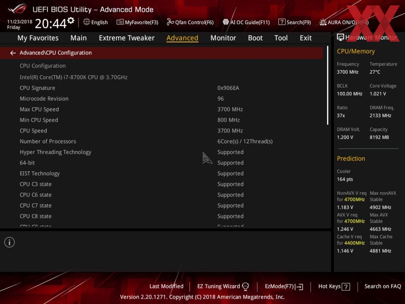The image size is (405, 304).
Task: Click the 11/23/2018 date
Action: pyautogui.click(x=20, y=22)
